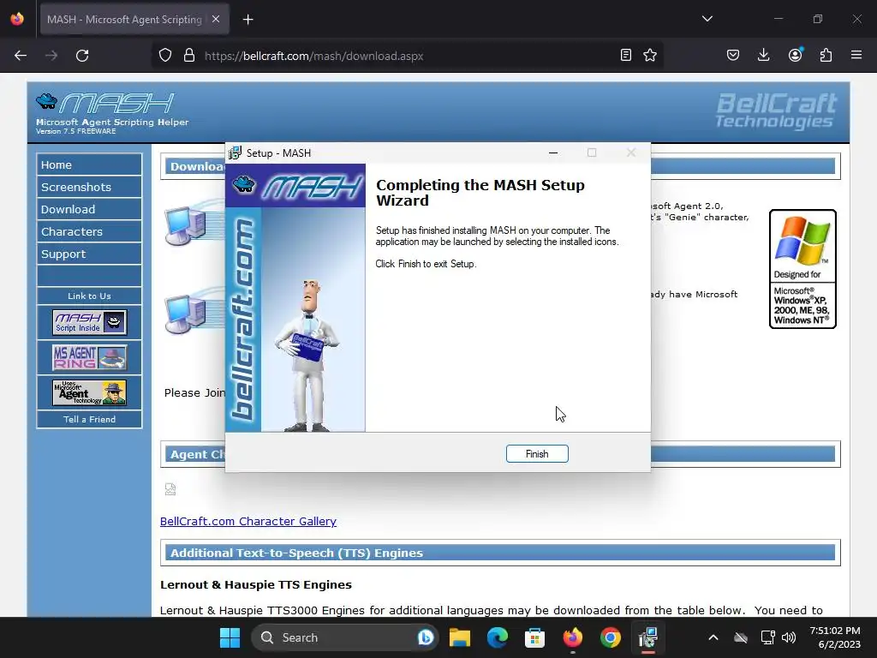
Task: Open Pocket save icon in toolbar
Action: tap(733, 55)
